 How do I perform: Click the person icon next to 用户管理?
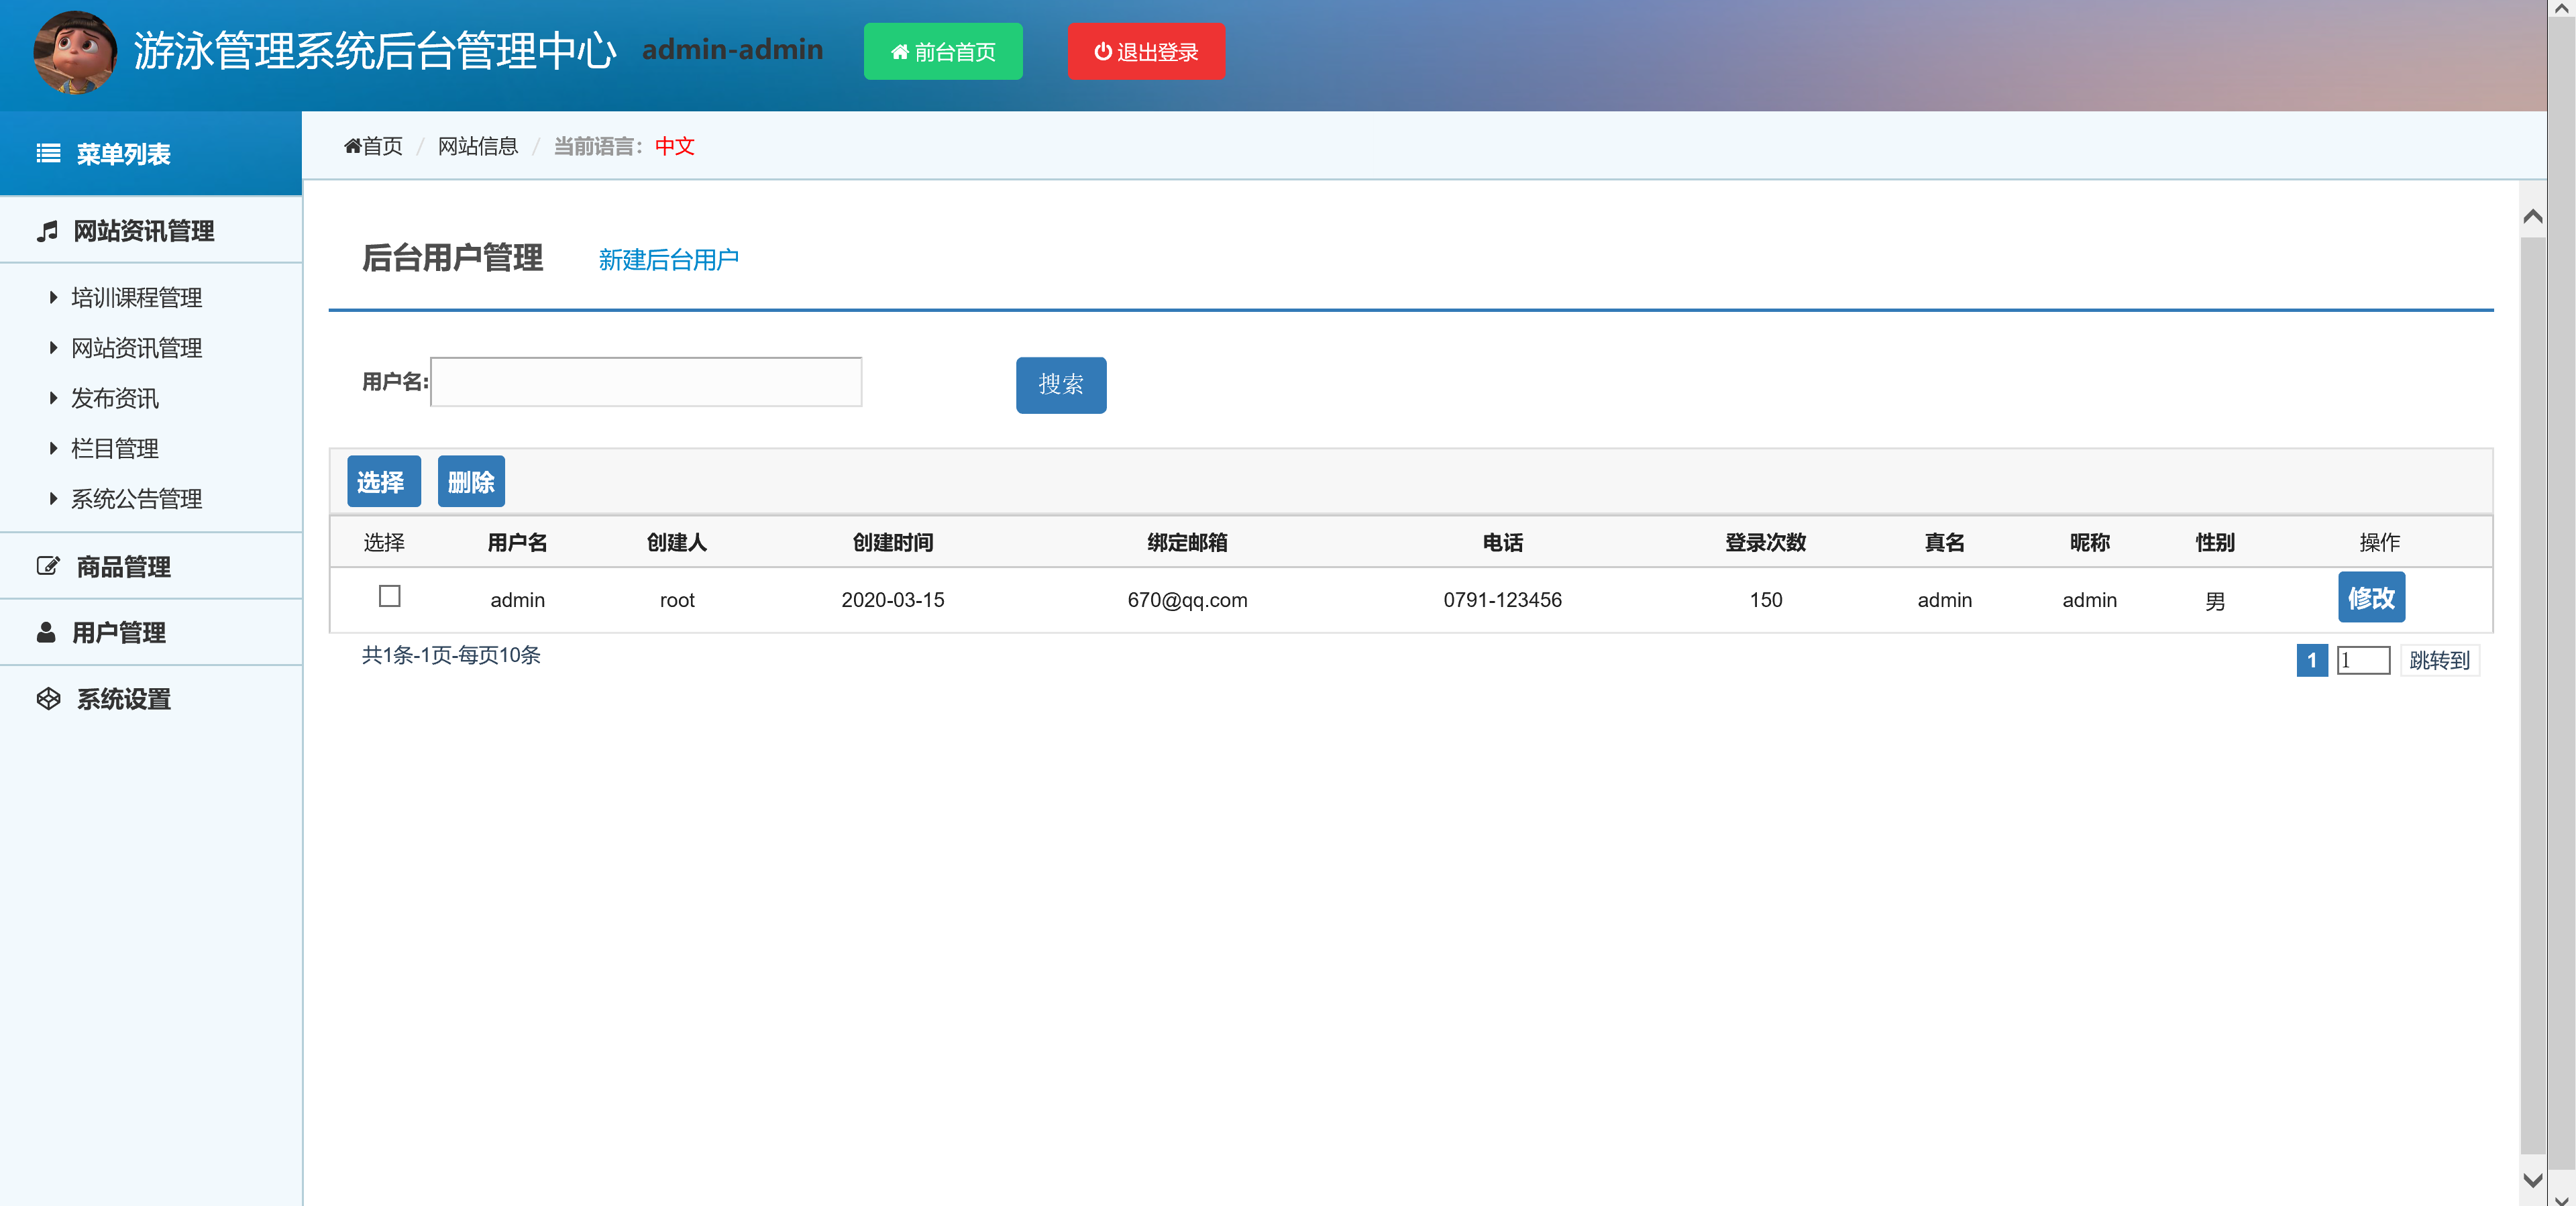[48, 632]
